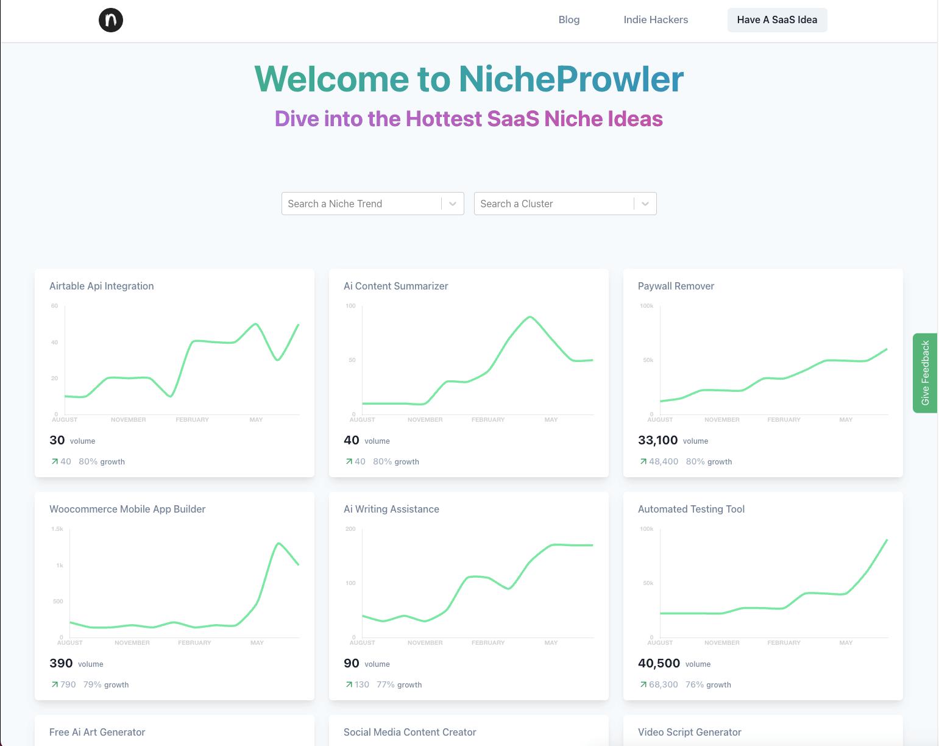Click the growth arrow icon on Automated Testing Tool
This screenshot has height=746, width=939.
pyautogui.click(x=642, y=684)
